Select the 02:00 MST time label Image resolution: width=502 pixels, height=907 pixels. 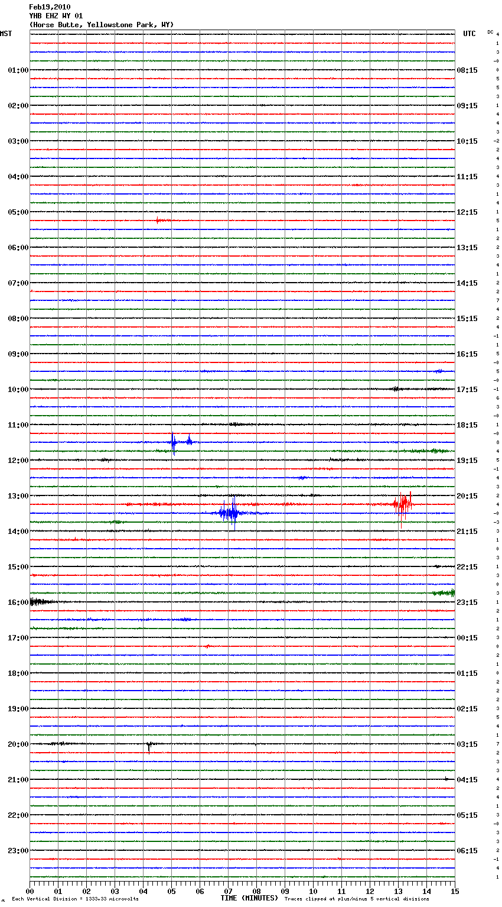18,106
